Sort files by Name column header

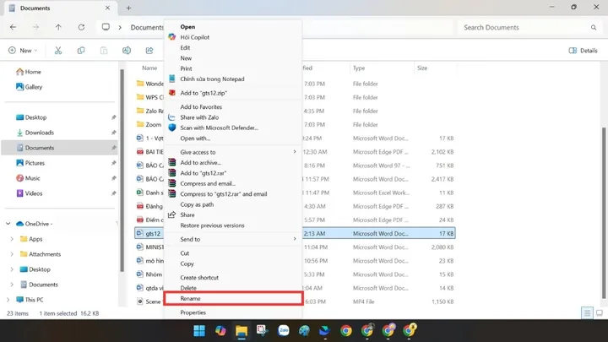click(x=149, y=68)
